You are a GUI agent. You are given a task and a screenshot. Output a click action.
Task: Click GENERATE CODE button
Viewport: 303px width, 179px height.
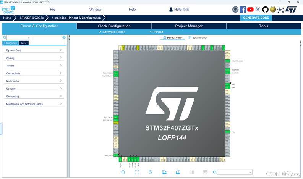(256, 18)
